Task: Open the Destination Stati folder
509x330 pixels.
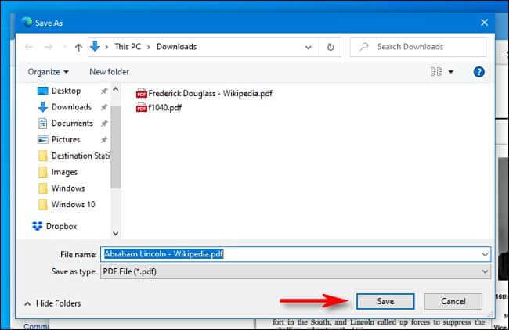Action: [x=80, y=156]
